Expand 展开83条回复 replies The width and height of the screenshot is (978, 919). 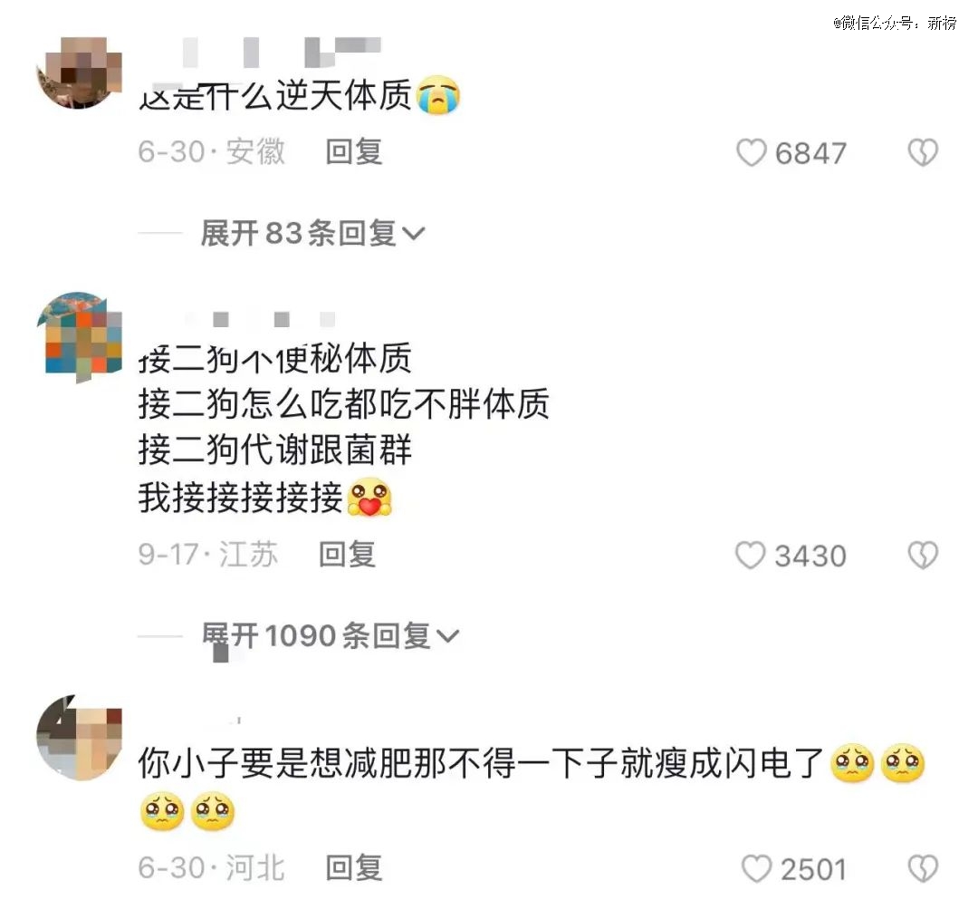point(312,234)
